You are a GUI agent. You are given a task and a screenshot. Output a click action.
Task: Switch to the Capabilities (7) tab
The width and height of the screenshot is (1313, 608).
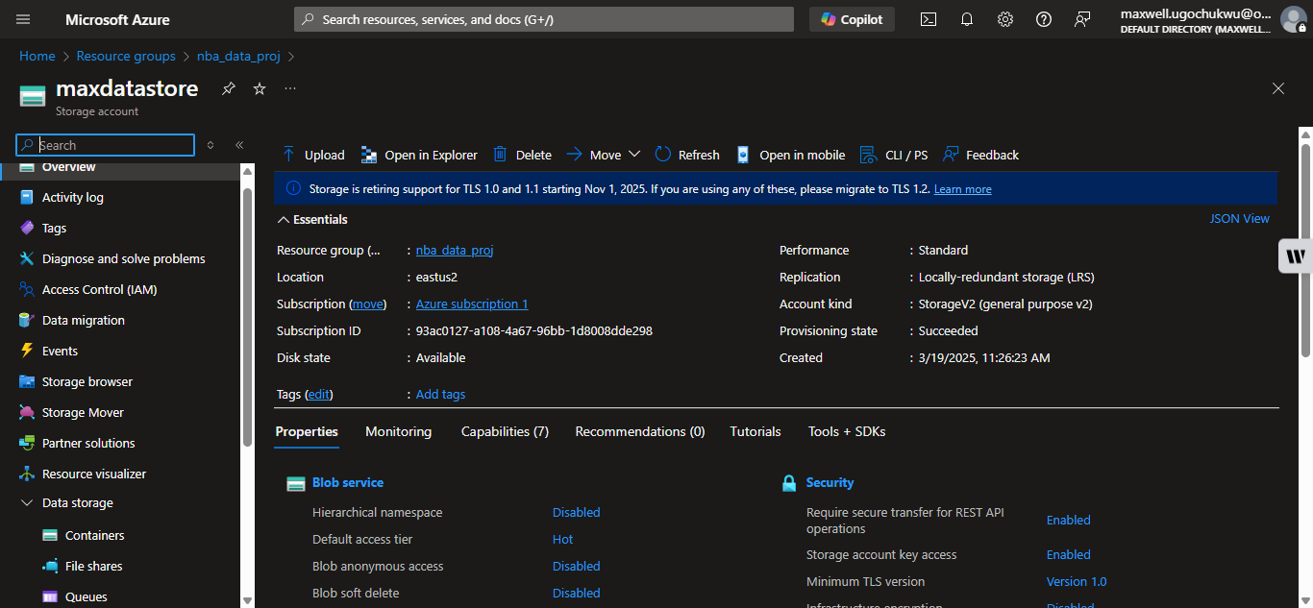505,431
